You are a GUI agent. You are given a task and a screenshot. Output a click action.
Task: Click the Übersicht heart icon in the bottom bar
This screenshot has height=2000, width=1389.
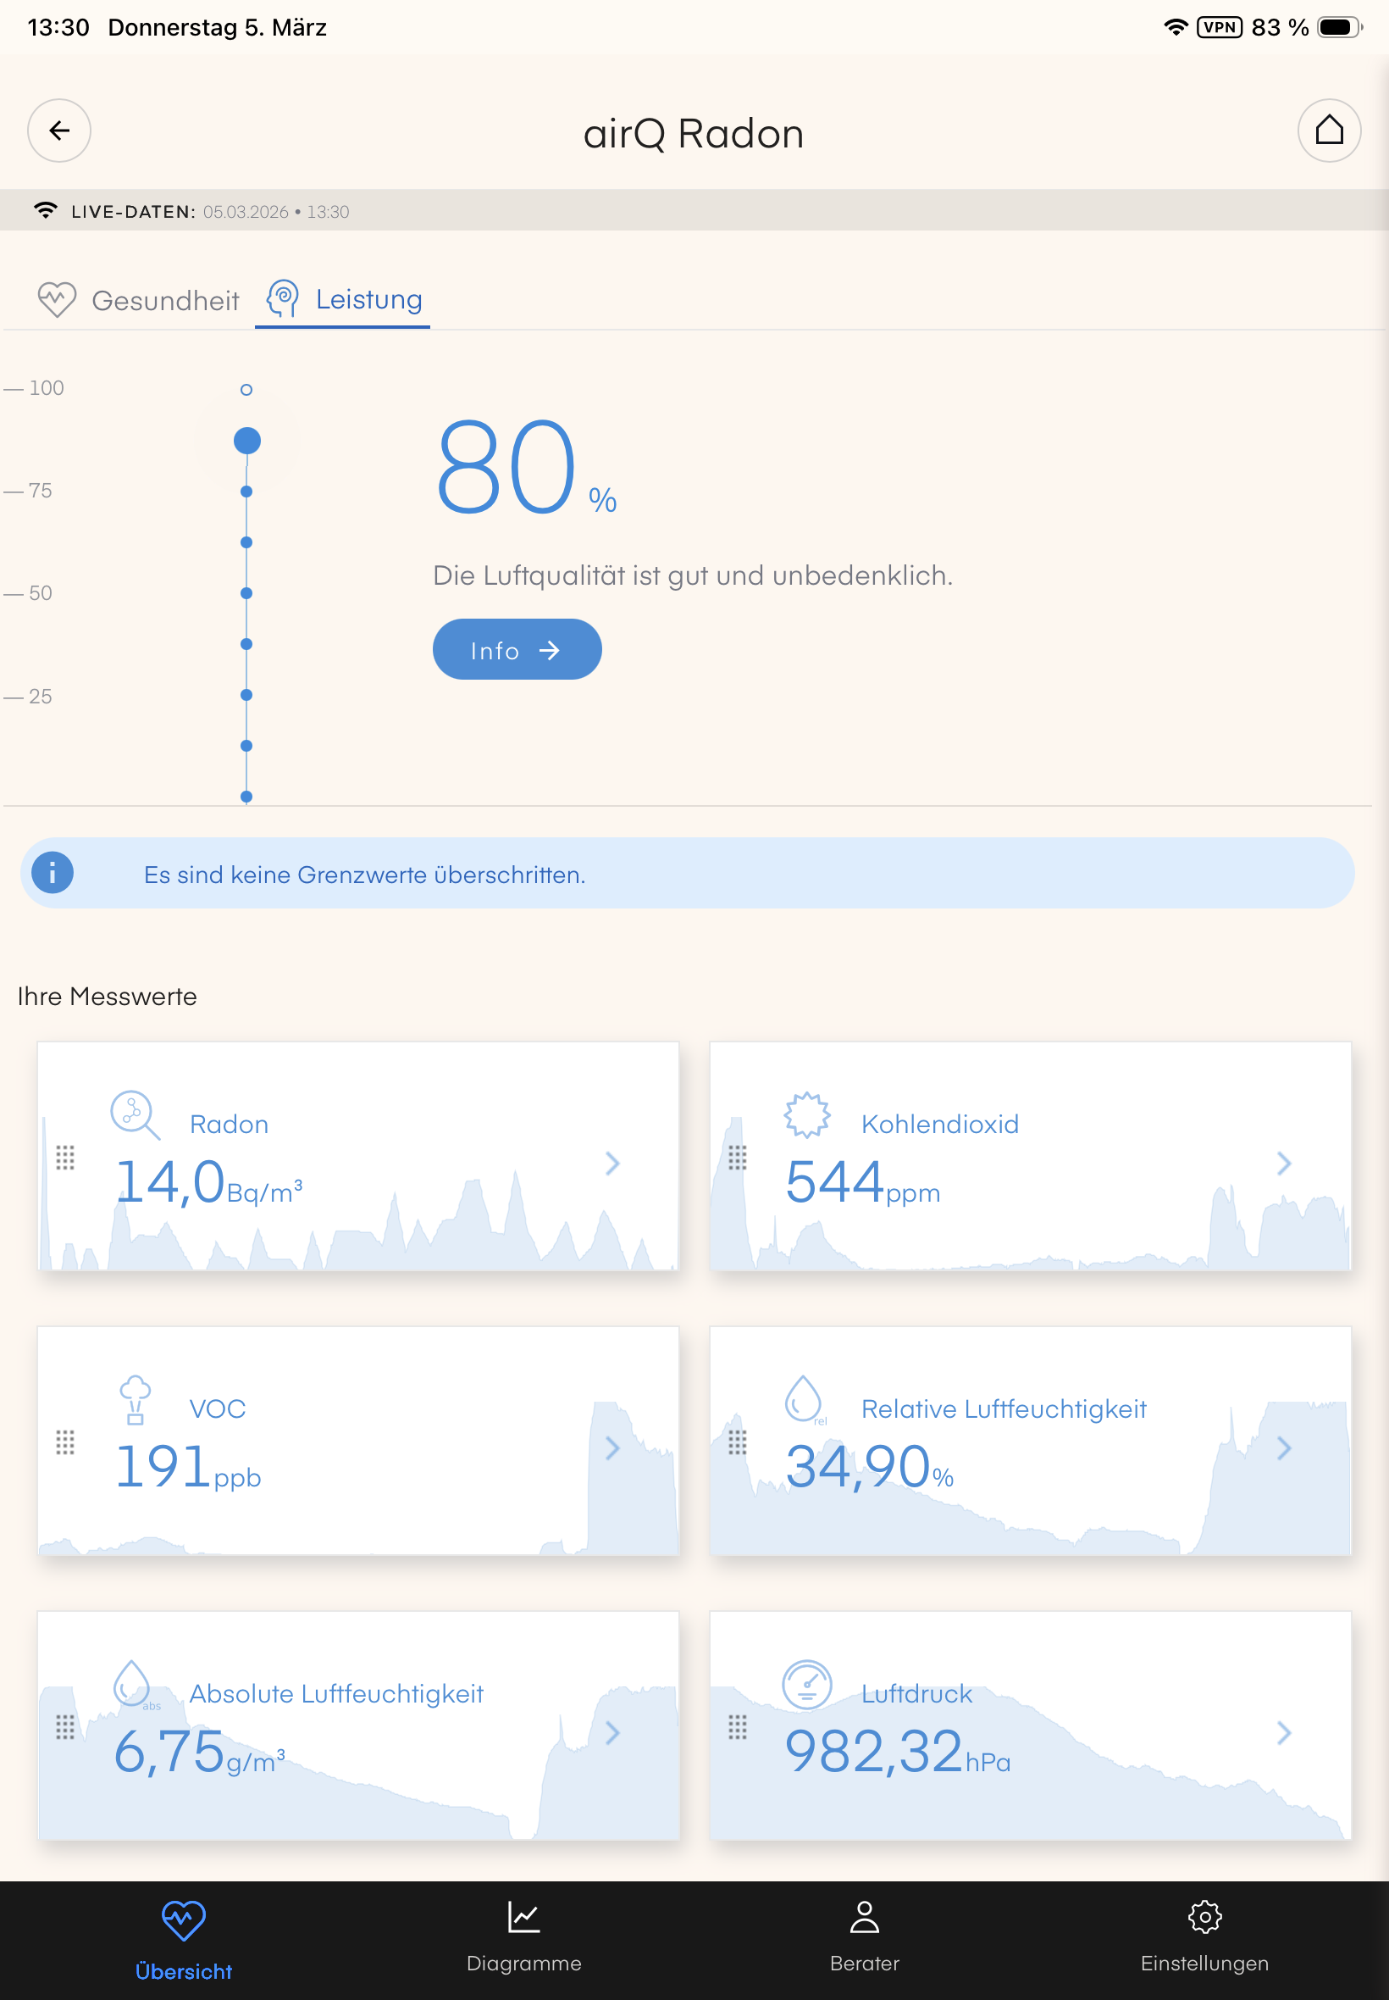[x=184, y=1919]
